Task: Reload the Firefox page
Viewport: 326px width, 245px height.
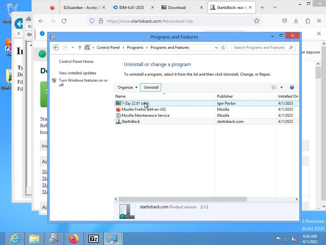Action: tap(64, 21)
